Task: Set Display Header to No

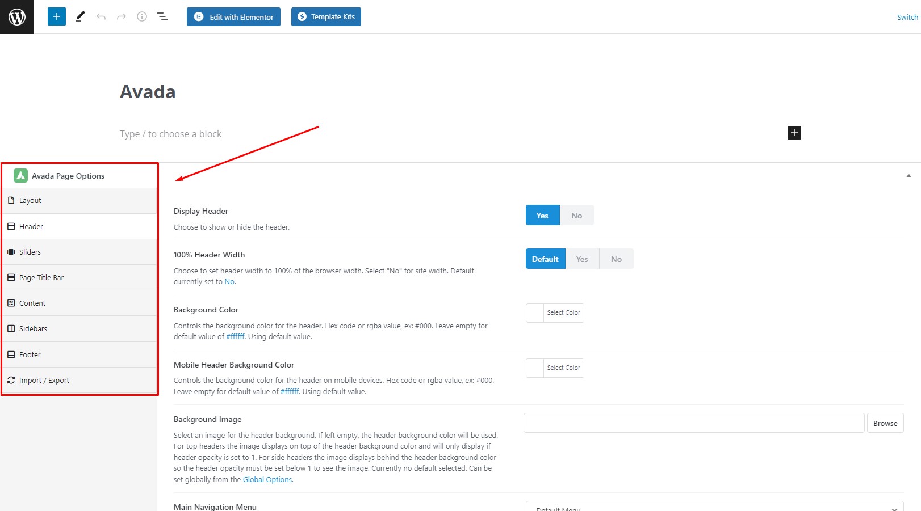Action: click(x=577, y=215)
